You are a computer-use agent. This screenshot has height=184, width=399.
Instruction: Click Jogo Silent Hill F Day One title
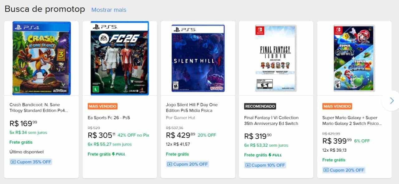[192, 108]
